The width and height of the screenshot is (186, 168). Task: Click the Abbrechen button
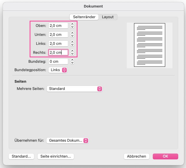[x=136, y=156]
